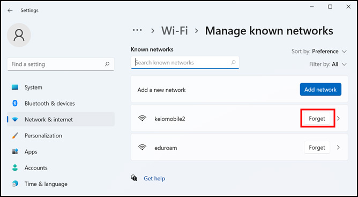Image resolution: width=358 pixels, height=197 pixels.
Task: Open breadcrumb ellipsis menu
Action: tap(137, 30)
